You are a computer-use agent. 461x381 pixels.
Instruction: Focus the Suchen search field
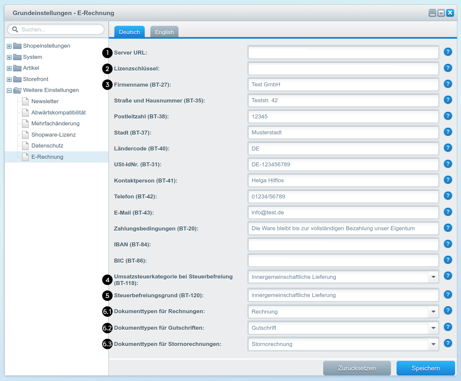click(56, 29)
